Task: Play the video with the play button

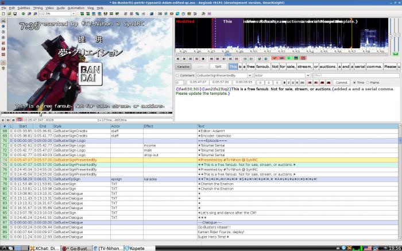Action: point(3,120)
